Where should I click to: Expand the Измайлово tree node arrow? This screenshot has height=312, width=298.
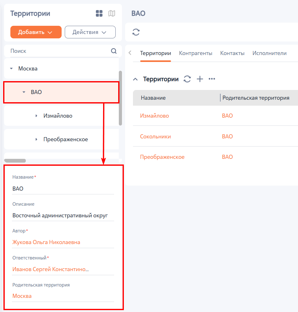36,116
